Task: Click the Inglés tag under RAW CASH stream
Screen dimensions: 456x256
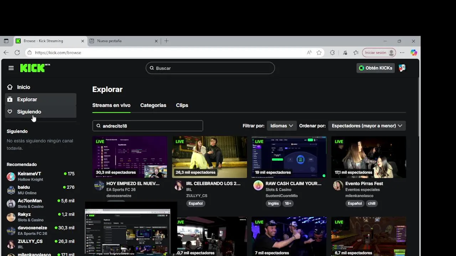Action: point(273,203)
